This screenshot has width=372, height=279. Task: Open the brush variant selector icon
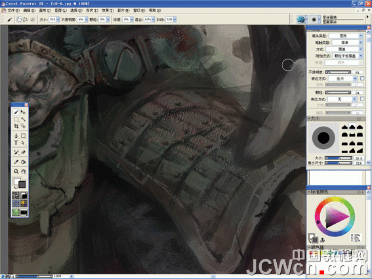(314, 20)
